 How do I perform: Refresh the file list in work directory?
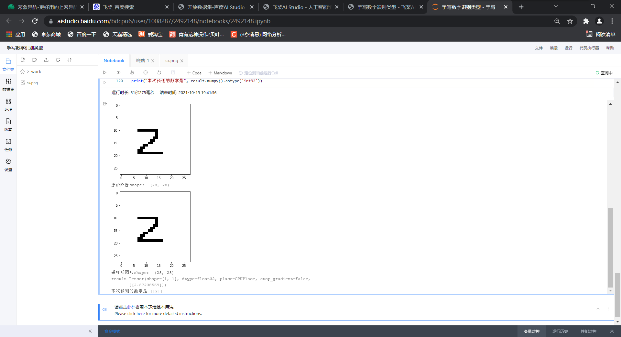point(58,60)
